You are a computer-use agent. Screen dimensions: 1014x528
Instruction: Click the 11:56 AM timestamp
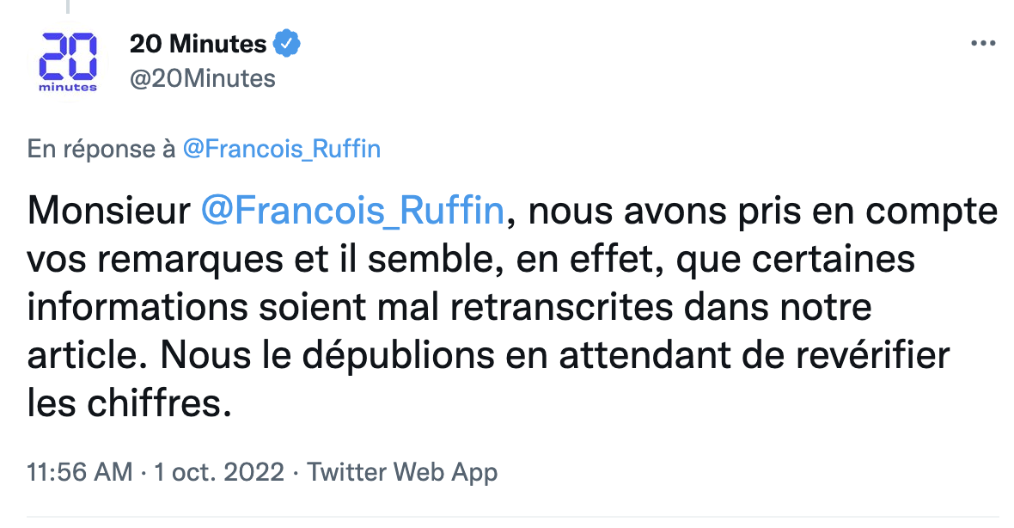click(80, 471)
